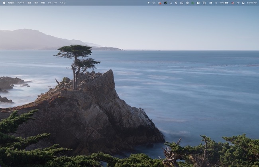Open the Finder application menu
This screenshot has height=167, width=259.
11,2
